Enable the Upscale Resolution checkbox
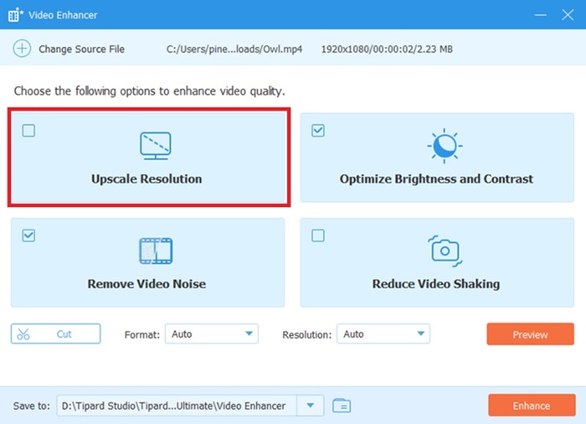The width and height of the screenshot is (586, 424). pyautogui.click(x=28, y=131)
